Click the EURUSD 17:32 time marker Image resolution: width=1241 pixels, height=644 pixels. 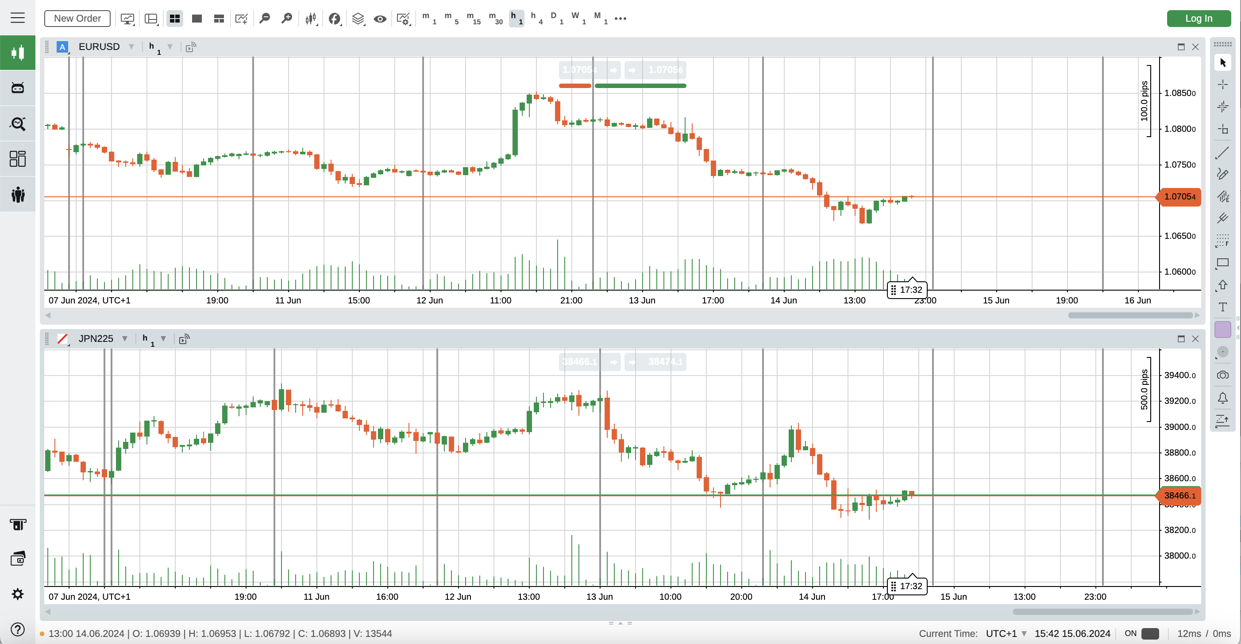tap(907, 290)
